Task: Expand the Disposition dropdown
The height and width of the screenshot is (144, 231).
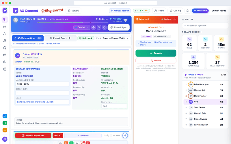Action: [83, 135]
